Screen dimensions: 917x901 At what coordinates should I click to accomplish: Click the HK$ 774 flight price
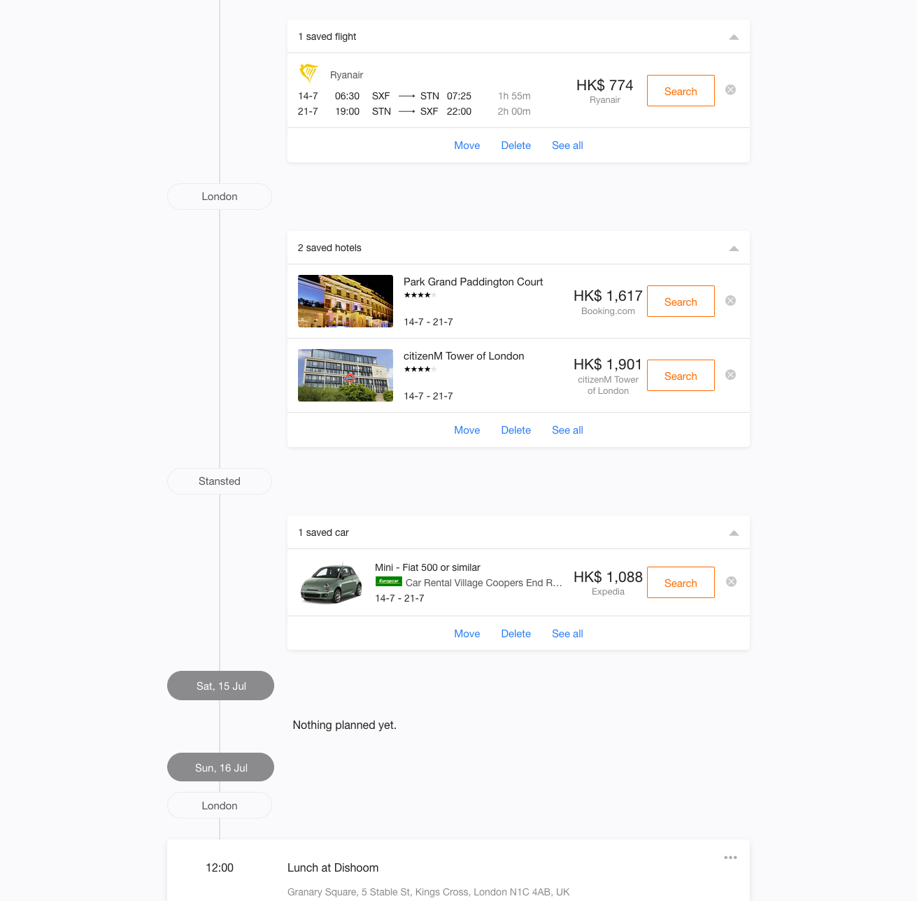pyautogui.click(x=605, y=85)
